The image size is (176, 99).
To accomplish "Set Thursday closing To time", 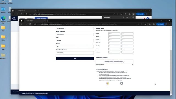I will pyautogui.click(x=127, y=46).
